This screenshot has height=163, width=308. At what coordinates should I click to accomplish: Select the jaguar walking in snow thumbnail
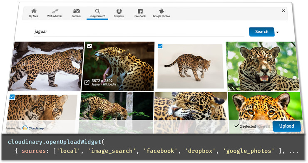[x=46, y=66]
